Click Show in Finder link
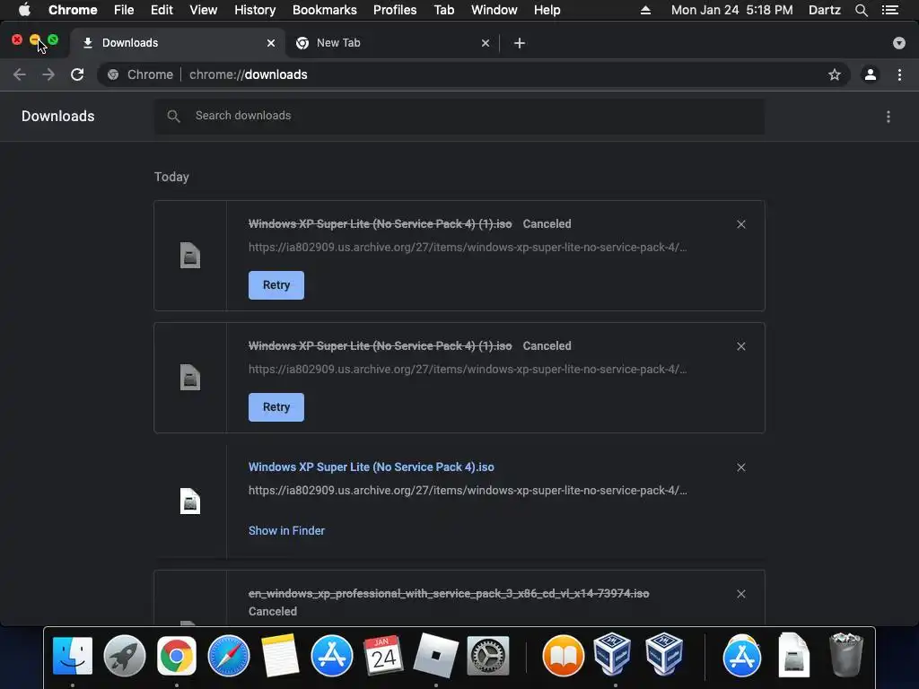Viewport: 919px width, 689px height. pyautogui.click(x=286, y=531)
